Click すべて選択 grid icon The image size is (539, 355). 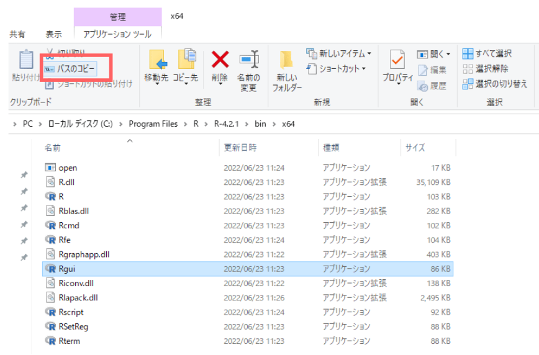tap(468, 53)
